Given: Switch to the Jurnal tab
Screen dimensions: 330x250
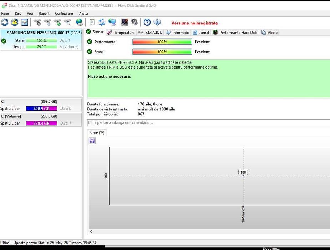Looking at the screenshot, I should tap(201, 32).
